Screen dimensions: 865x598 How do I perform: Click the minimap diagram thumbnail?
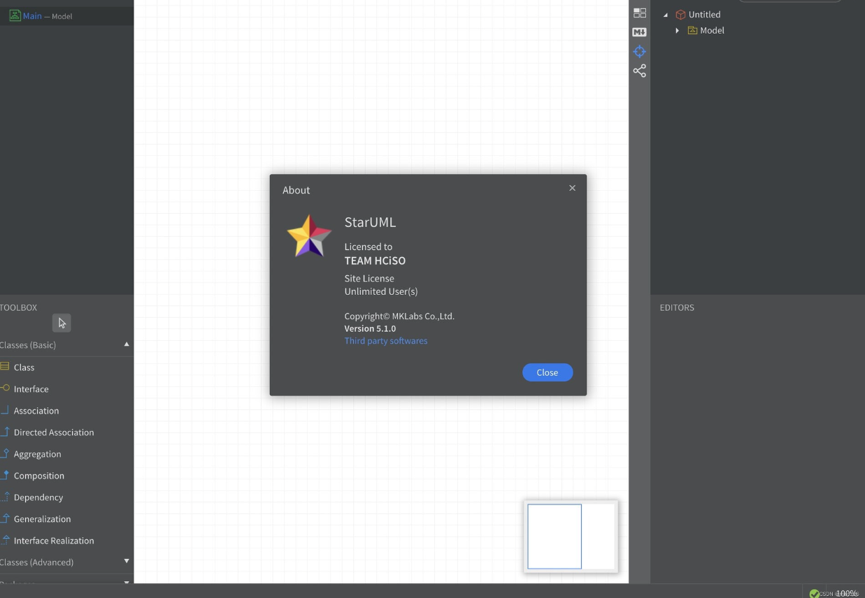point(571,537)
